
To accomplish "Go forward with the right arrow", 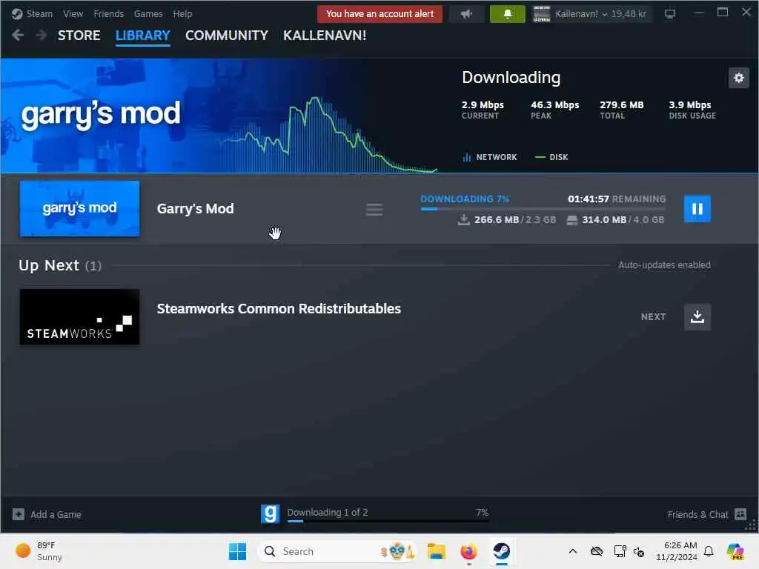I will pos(42,36).
